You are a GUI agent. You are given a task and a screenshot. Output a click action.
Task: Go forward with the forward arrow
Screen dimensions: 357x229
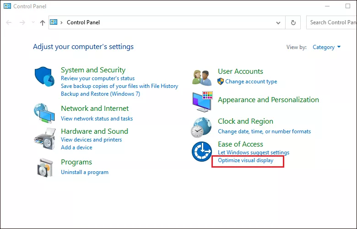(x=22, y=22)
